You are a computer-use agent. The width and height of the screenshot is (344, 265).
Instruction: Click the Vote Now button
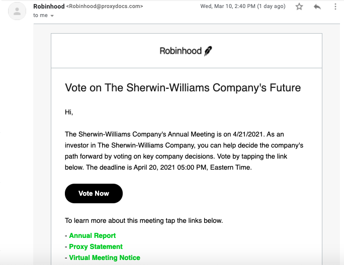(x=94, y=193)
